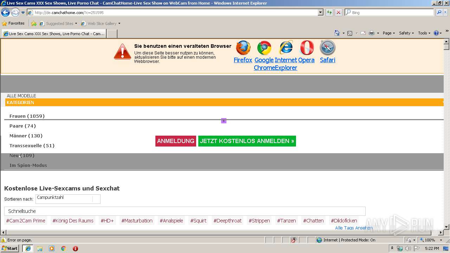Screen dimensions: 450x253
Task: Open the Help question mark menu
Action: (438, 33)
